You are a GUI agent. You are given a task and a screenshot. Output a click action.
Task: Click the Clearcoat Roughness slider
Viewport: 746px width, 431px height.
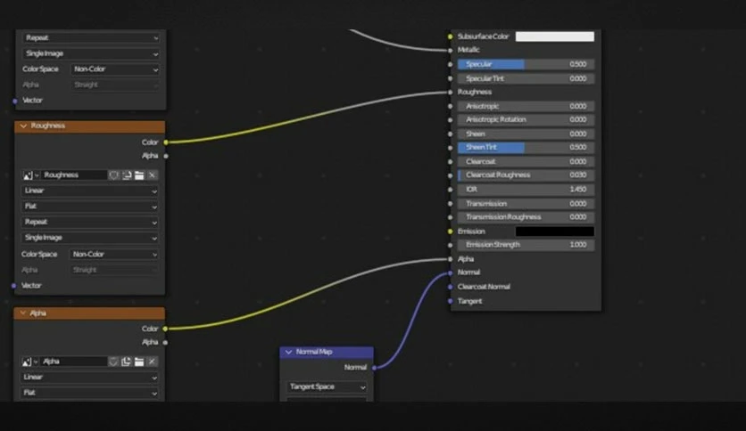[x=526, y=175]
